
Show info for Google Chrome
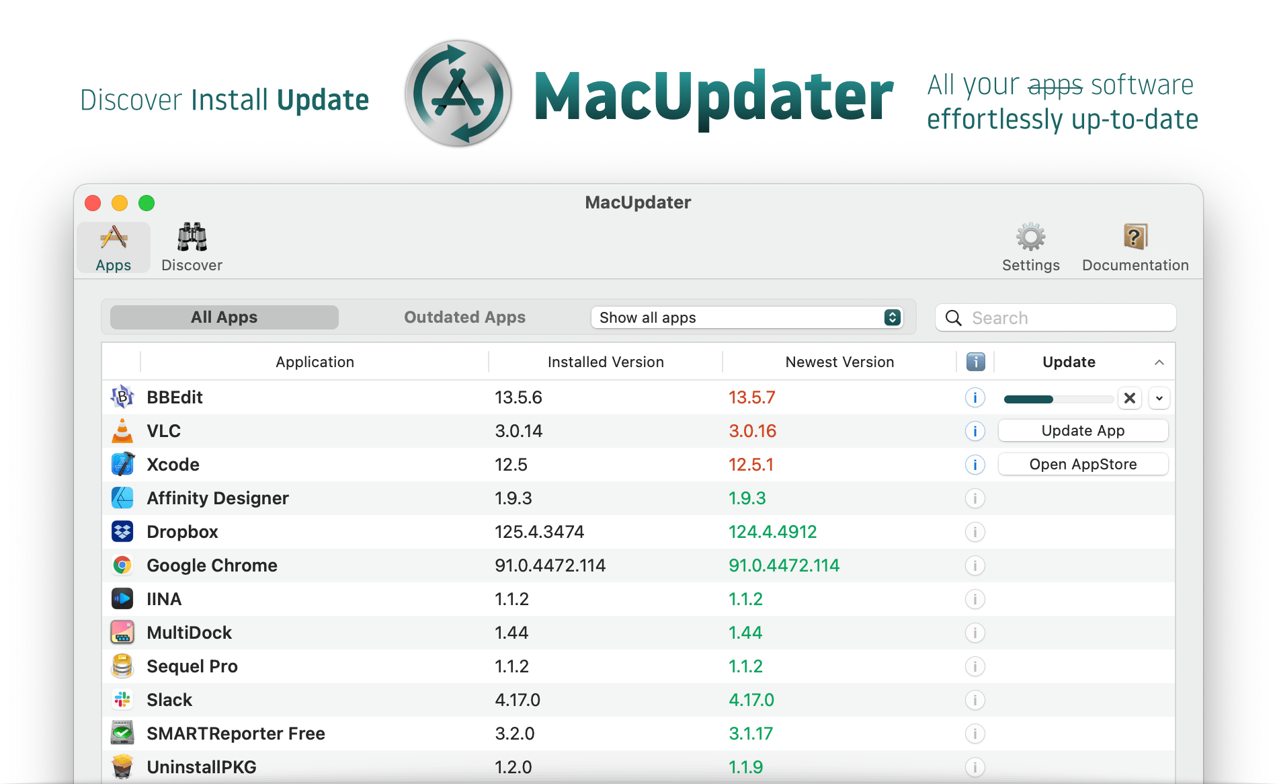tap(975, 565)
